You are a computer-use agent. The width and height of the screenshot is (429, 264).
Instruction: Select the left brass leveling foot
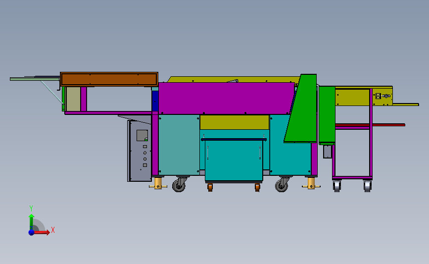[158, 183]
